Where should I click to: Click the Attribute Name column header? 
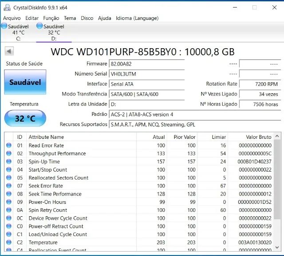point(81,137)
